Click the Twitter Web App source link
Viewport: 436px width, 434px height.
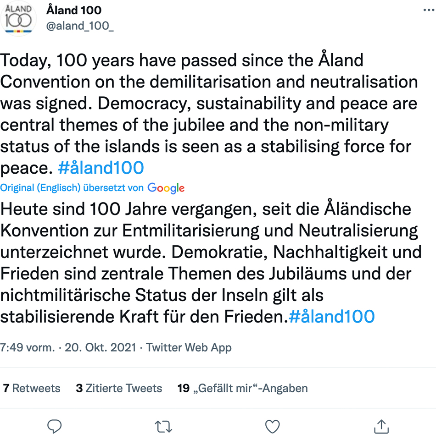pyautogui.click(x=189, y=348)
